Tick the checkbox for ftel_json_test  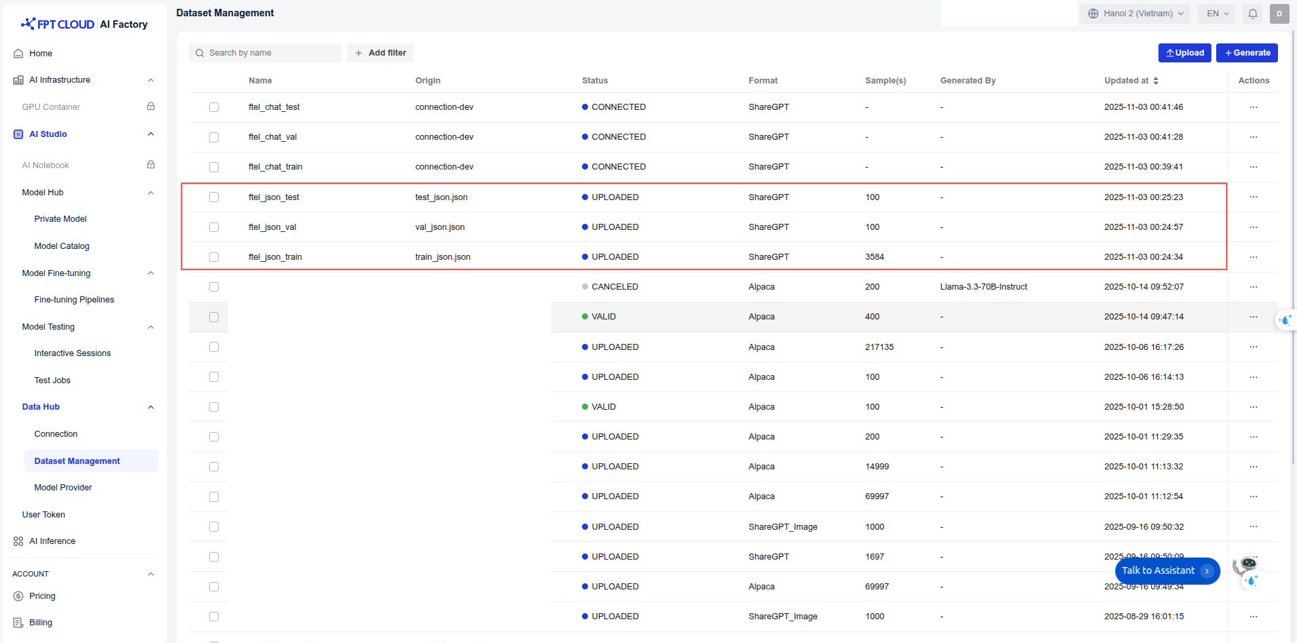point(214,197)
